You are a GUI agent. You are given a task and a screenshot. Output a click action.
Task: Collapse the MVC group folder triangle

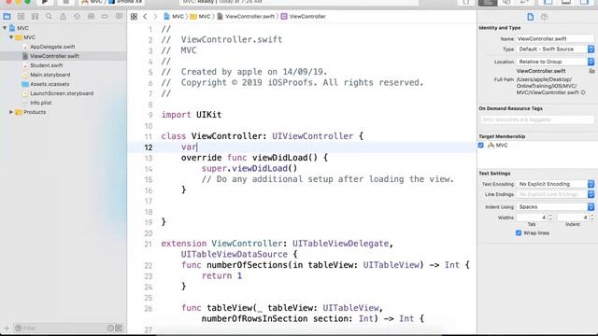click(x=11, y=37)
